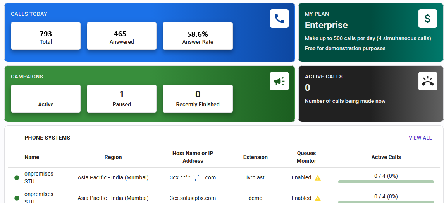Select the 3cx.solusipbx.com host in demo row
The height and width of the screenshot is (203, 444).
(x=193, y=198)
